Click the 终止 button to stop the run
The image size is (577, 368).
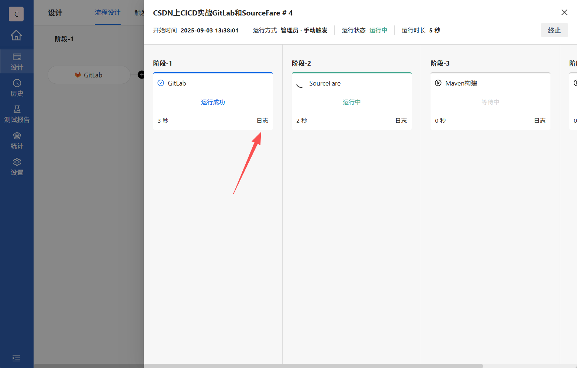tap(554, 30)
